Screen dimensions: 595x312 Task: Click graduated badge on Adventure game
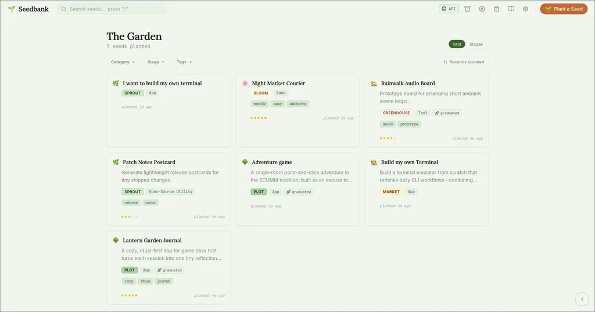pyautogui.click(x=299, y=191)
